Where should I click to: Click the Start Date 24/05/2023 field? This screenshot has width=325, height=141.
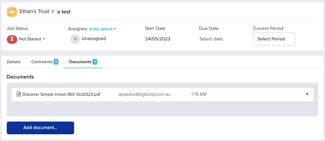[x=158, y=39]
